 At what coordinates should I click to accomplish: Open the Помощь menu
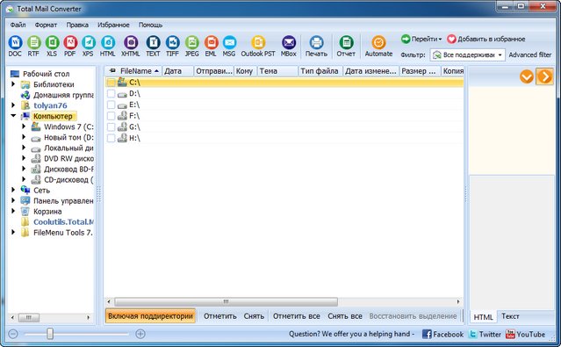pos(150,25)
